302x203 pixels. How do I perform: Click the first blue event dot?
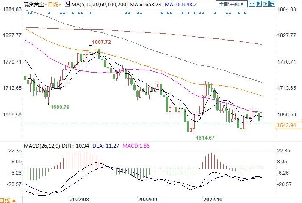tap(28, 13)
